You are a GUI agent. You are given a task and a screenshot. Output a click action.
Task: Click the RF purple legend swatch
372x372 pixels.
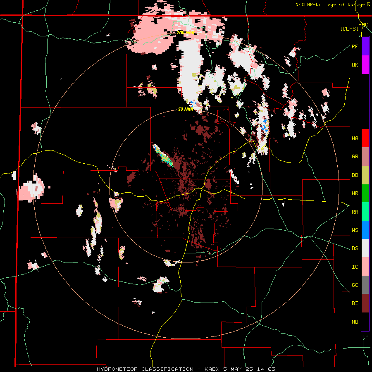coord(365,46)
